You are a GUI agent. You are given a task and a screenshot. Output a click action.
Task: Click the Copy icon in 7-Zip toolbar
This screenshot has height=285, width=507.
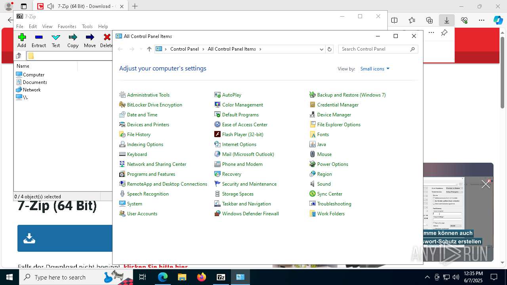73,37
